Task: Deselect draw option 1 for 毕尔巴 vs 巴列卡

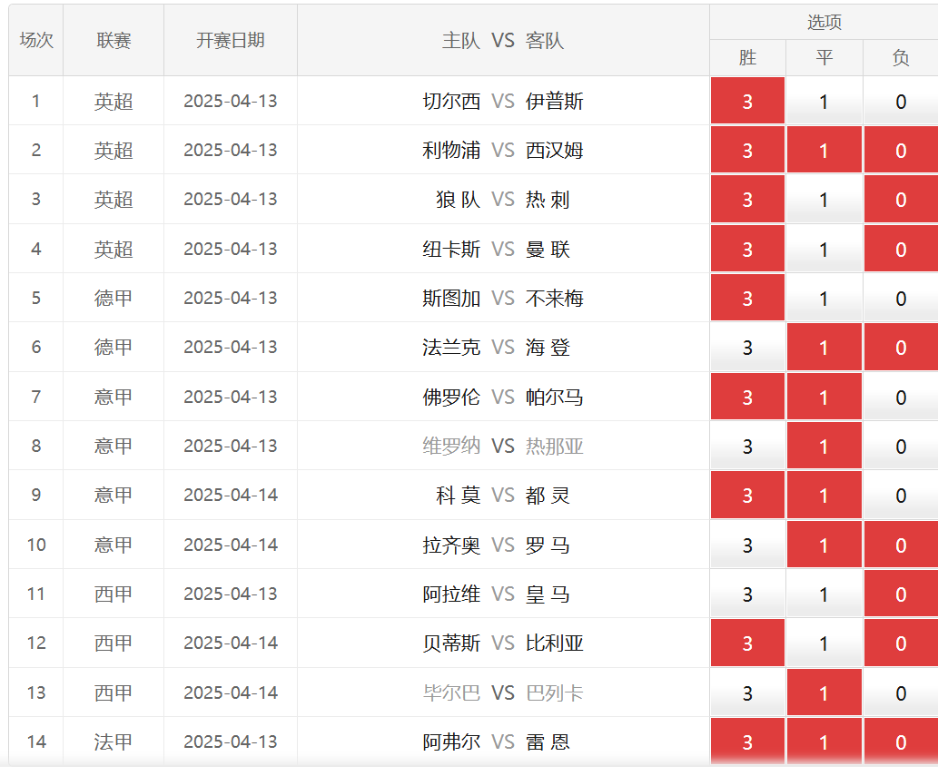Action: 824,693
